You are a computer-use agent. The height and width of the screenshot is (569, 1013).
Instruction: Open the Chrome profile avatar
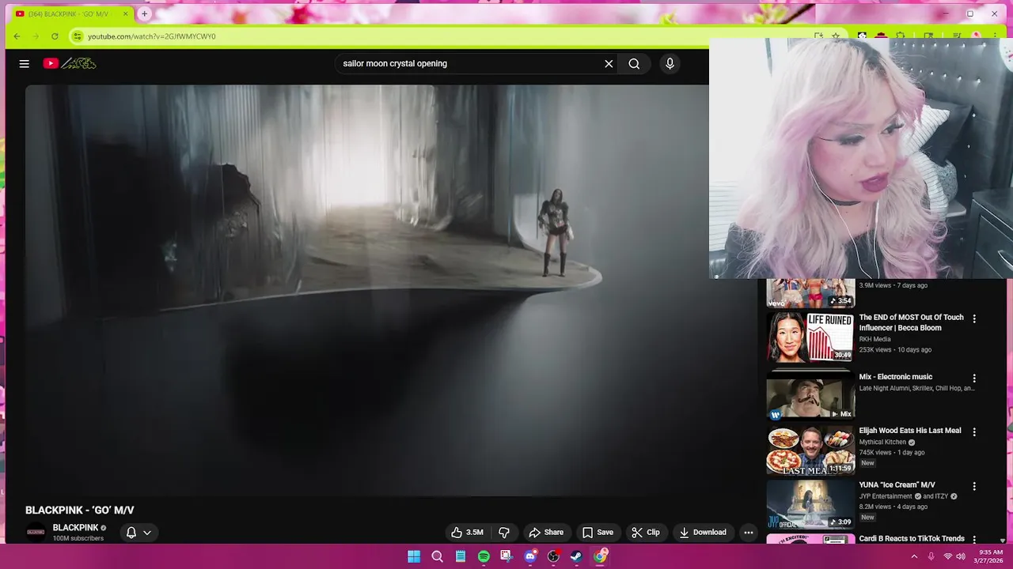(977, 36)
